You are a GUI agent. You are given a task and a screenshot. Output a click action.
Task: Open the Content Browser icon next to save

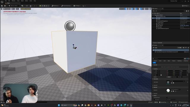5,6
